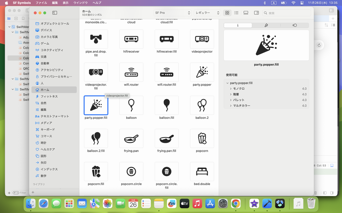This screenshot has width=342, height=213.
Task: Open the animation tab in the inspector
Action: point(294,25)
